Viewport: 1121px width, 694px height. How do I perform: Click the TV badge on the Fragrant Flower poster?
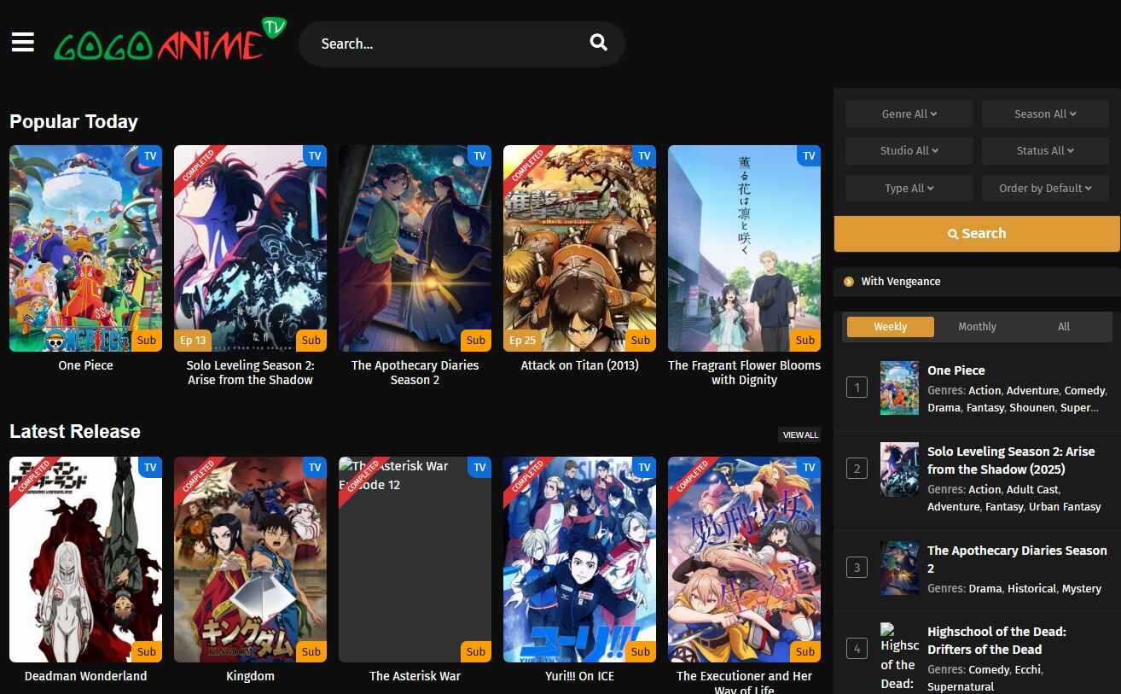click(x=809, y=155)
